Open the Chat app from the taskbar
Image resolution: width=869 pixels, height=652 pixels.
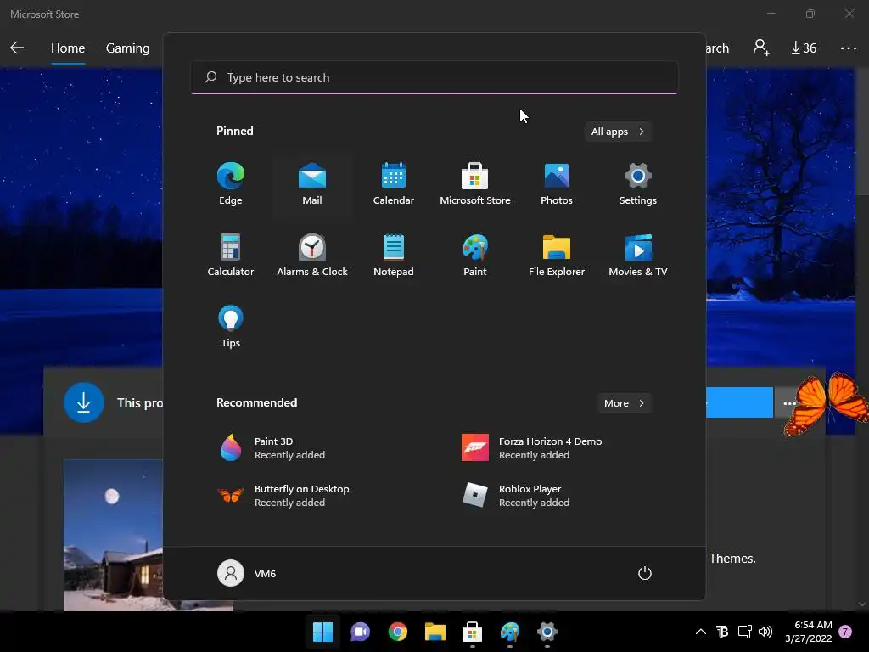tap(360, 632)
